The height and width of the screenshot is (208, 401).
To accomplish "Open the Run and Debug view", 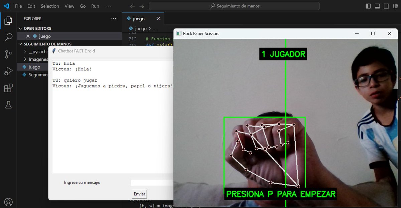I will pos(8,71).
